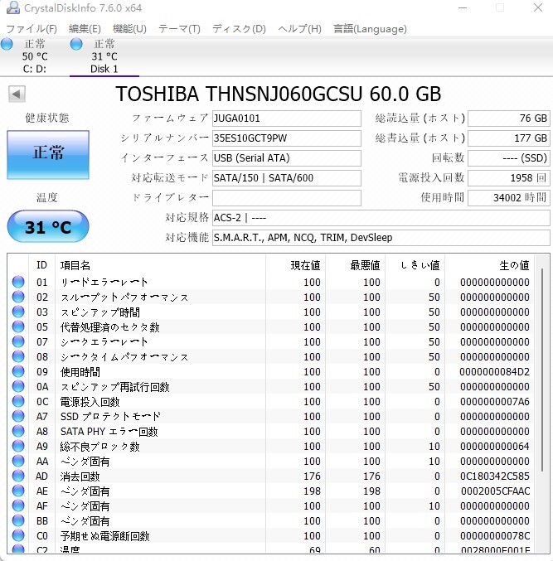Open the ファイル(F) menu

coord(32,29)
